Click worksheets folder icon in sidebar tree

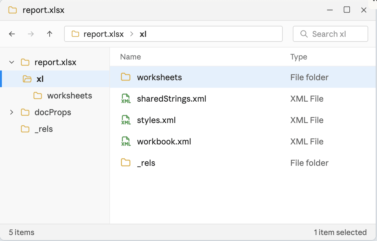tap(38, 96)
